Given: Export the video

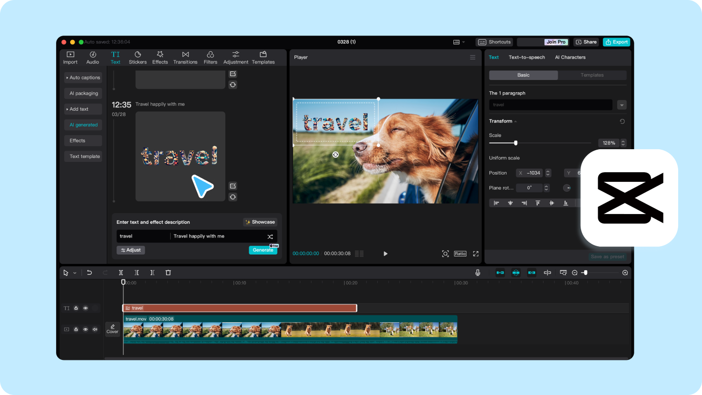Looking at the screenshot, I should 616,42.
